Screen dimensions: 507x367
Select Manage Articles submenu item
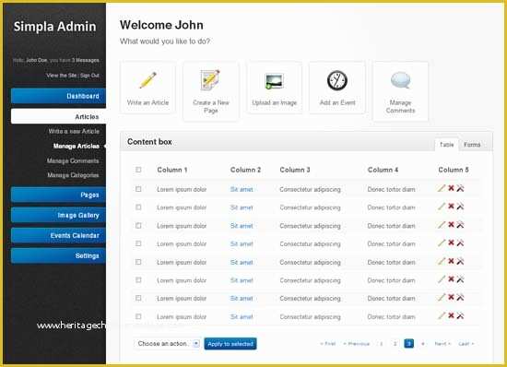tap(77, 146)
